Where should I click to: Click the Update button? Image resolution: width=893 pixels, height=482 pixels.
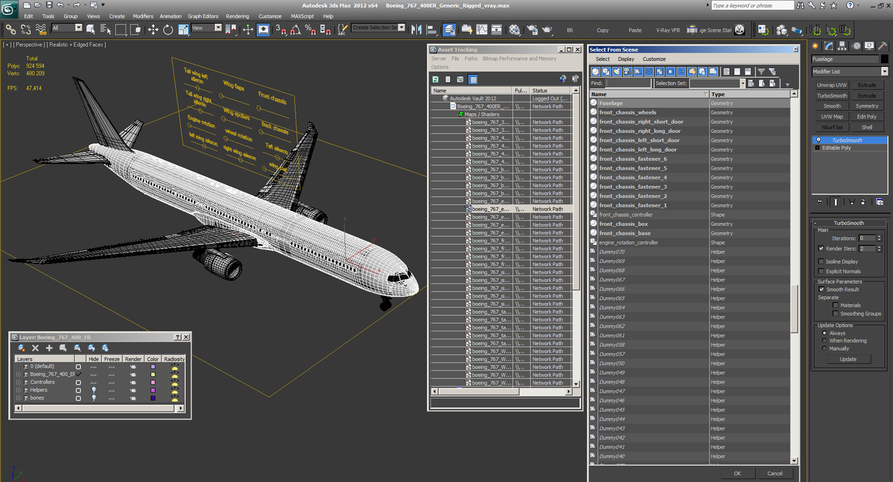click(x=848, y=359)
